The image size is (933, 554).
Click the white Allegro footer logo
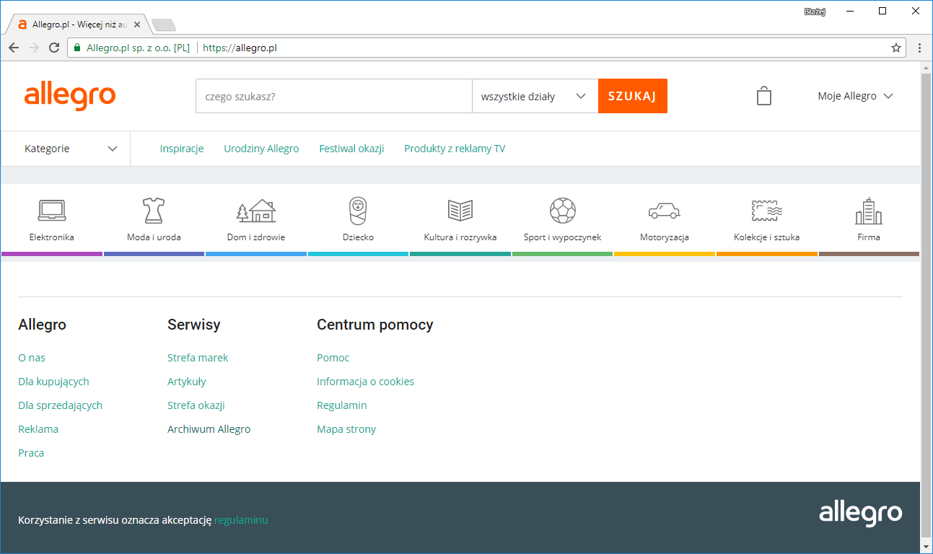[x=861, y=514]
